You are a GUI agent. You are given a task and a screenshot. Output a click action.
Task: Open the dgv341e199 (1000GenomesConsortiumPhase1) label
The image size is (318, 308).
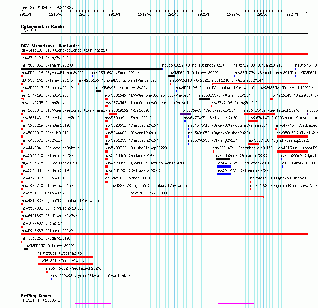point(64,50)
